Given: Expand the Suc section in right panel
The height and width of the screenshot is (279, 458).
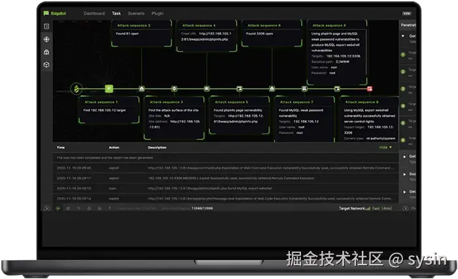Looking at the screenshot, I should coord(404,174).
